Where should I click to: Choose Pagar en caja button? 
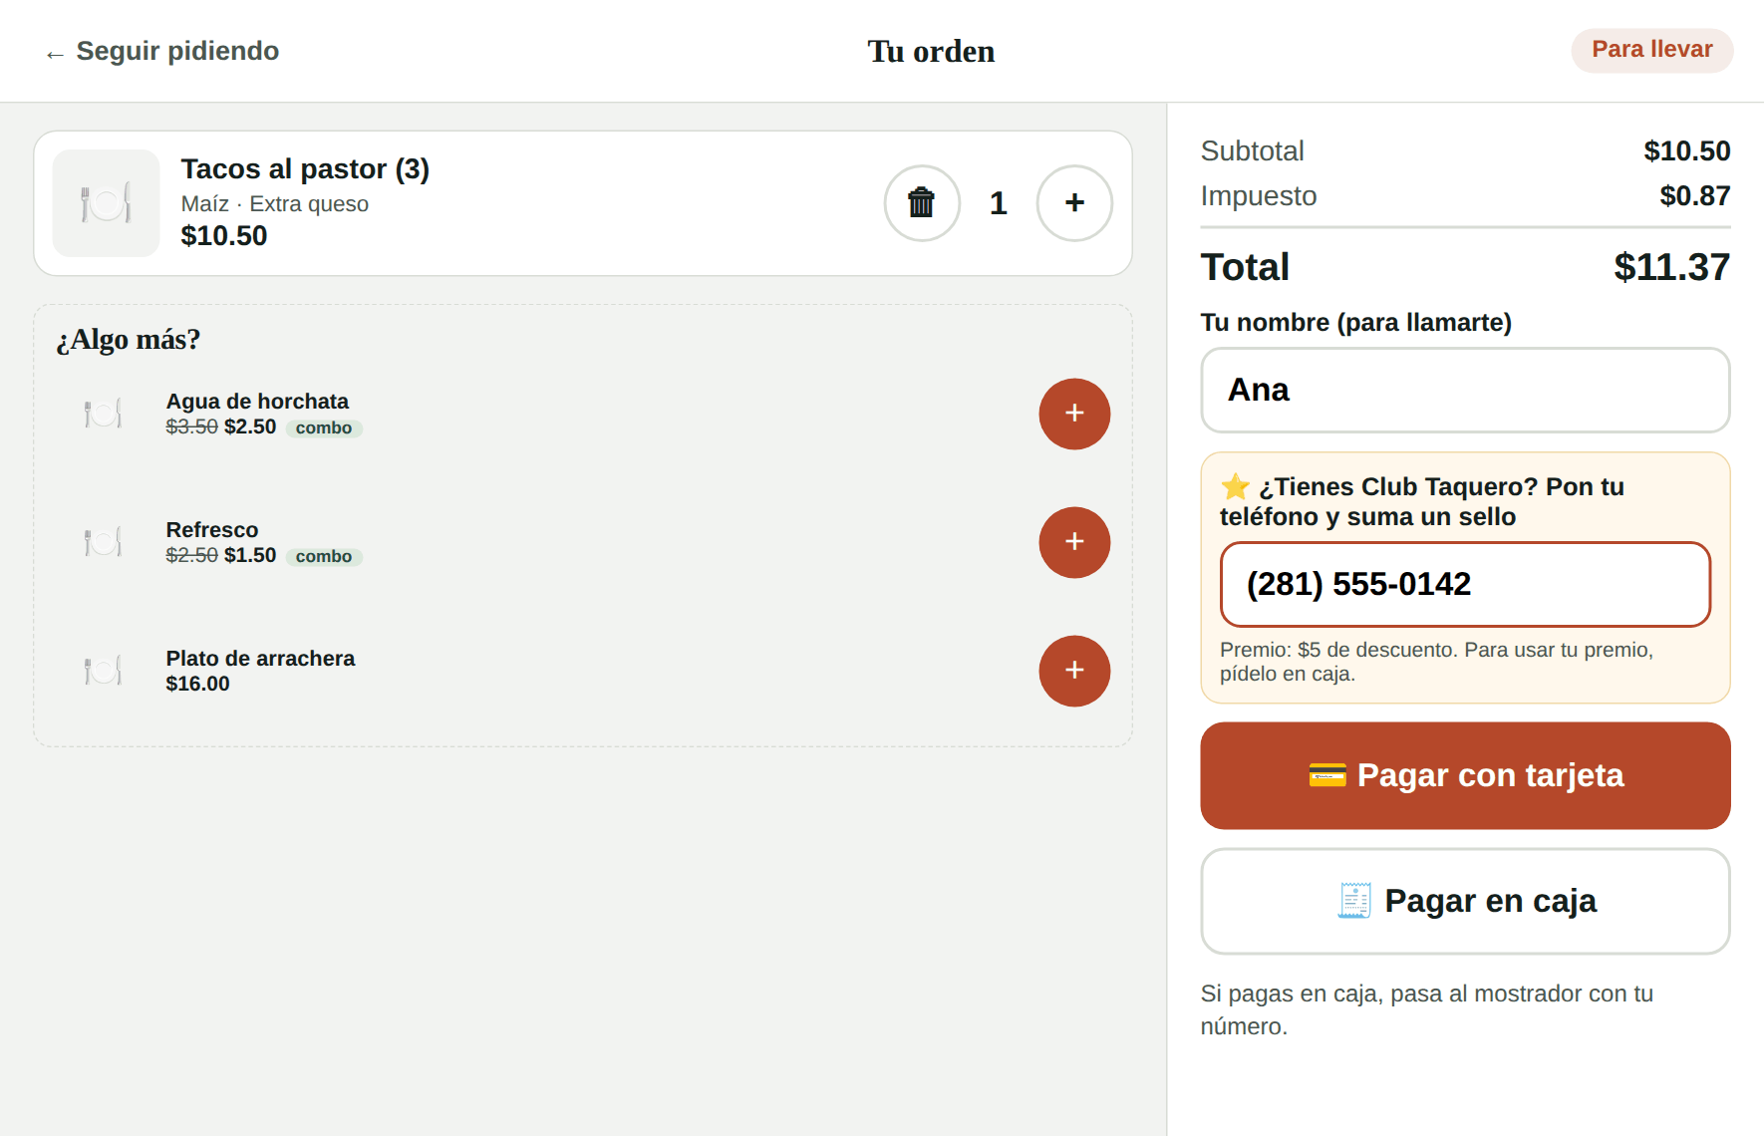(1465, 901)
